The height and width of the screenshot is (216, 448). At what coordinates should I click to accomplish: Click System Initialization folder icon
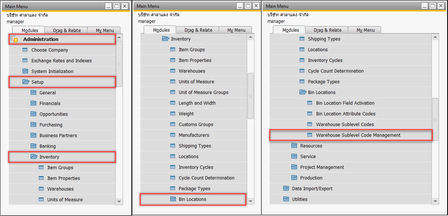click(25, 71)
